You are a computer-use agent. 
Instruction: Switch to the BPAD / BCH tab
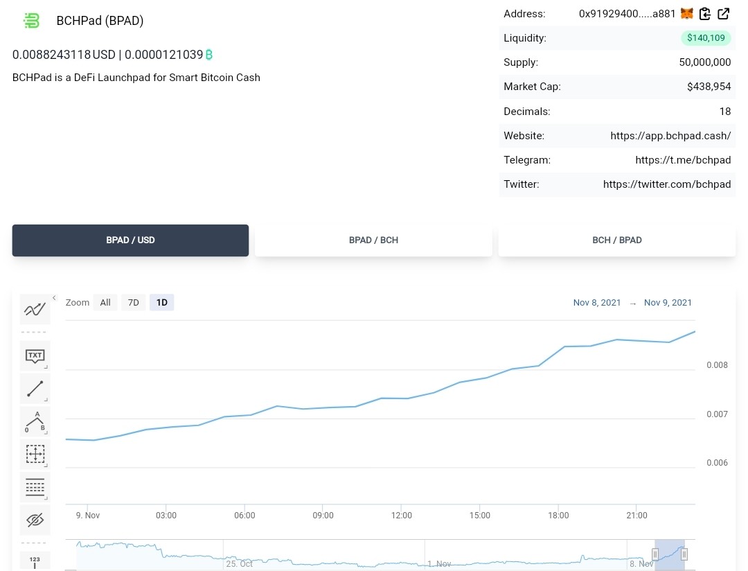coord(373,240)
